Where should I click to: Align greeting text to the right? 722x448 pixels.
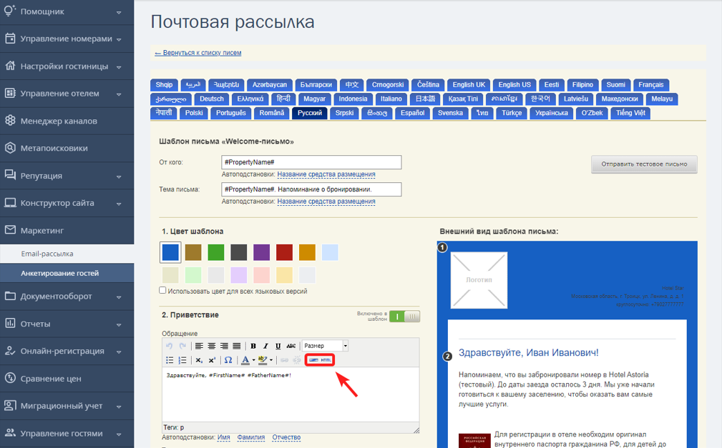224,346
